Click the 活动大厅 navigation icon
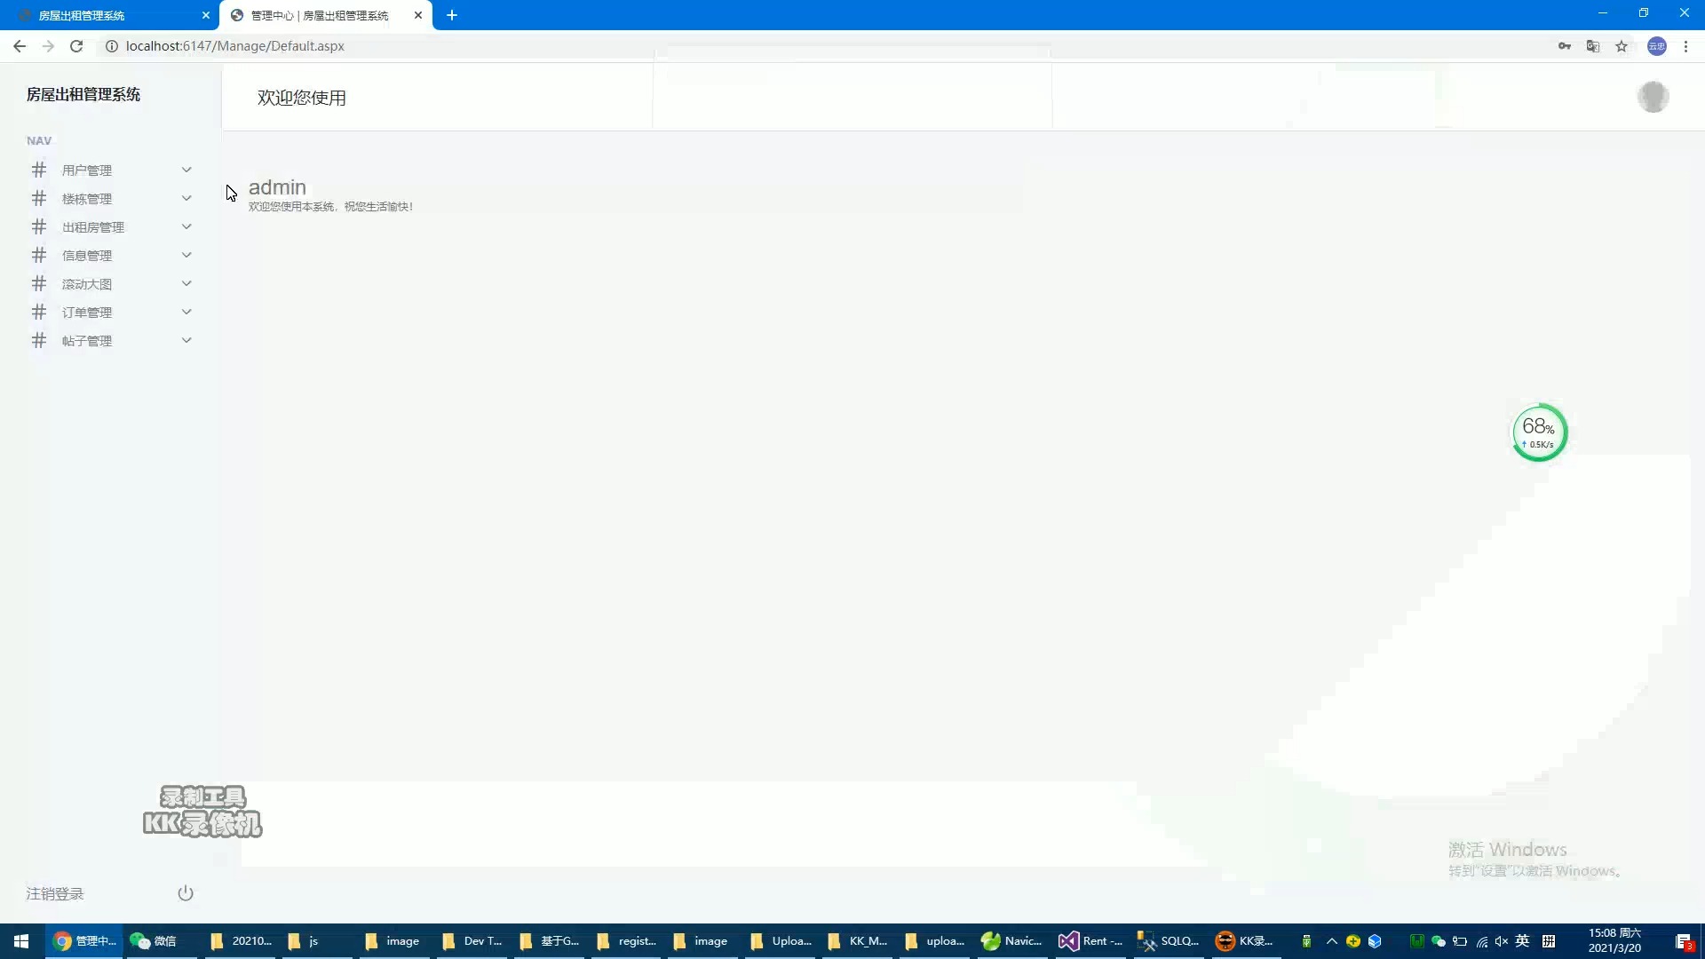1705x959 pixels. tap(39, 283)
